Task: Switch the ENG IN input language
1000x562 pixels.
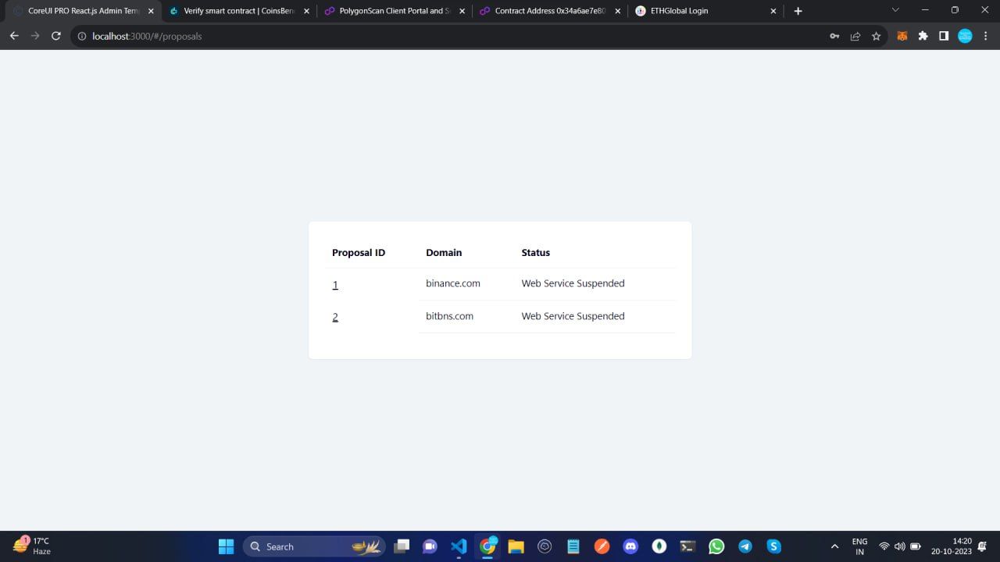Action: click(859, 546)
